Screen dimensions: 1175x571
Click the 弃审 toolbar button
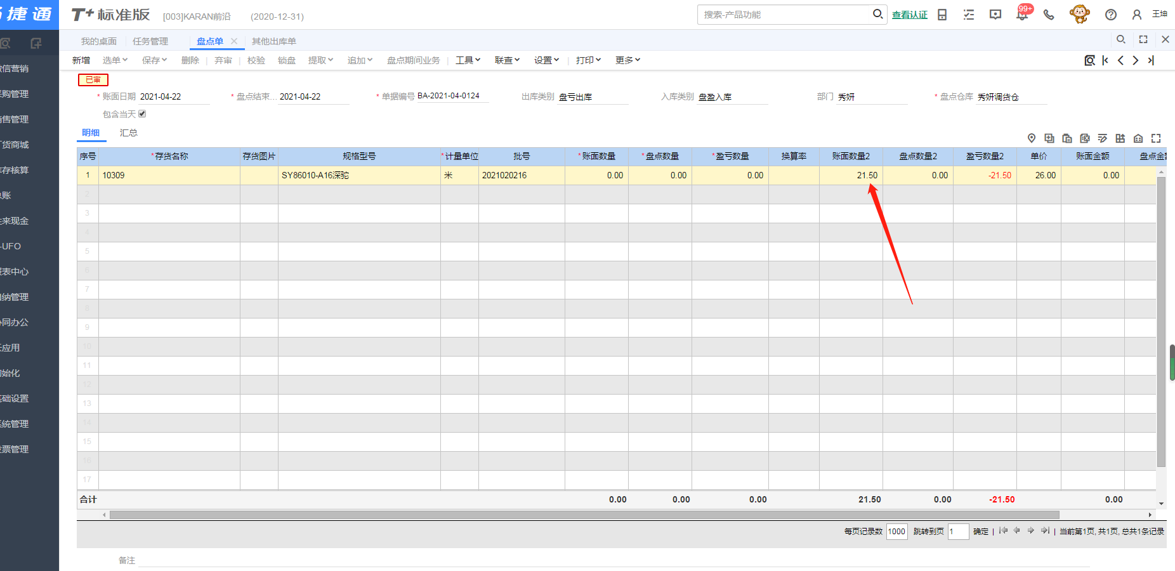223,60
